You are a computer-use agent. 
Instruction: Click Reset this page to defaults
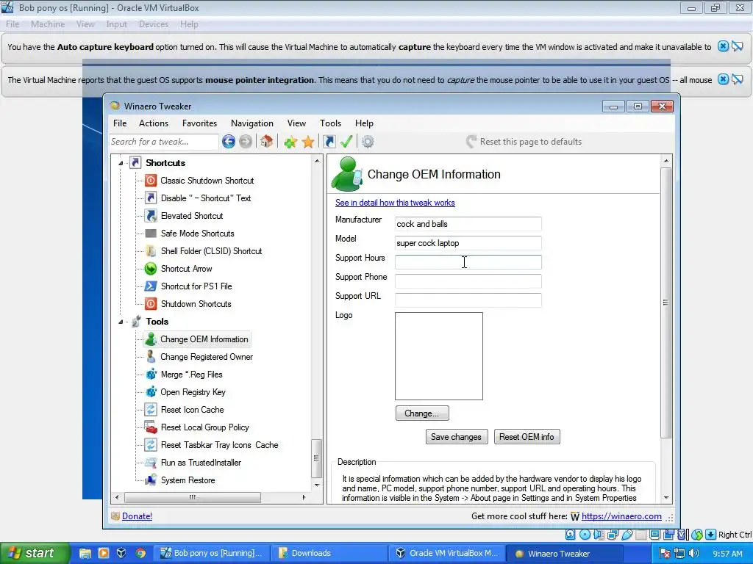point(524,142)
